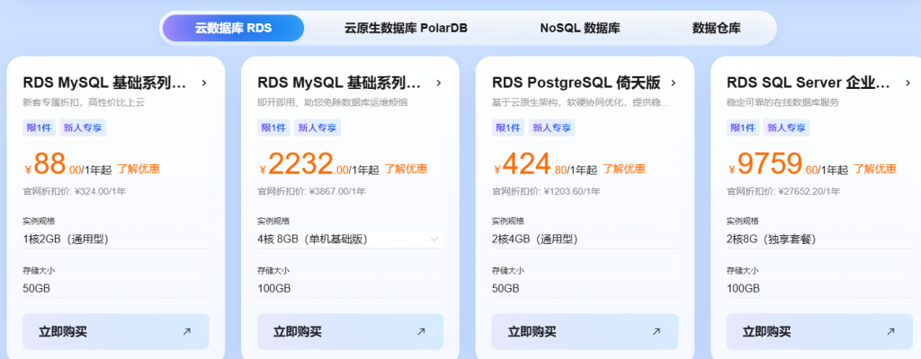This screenshot has width=921, height=359.
Task: Expand the 4核 8GB instance spec dropdown
Action: (x=434, y=239)
